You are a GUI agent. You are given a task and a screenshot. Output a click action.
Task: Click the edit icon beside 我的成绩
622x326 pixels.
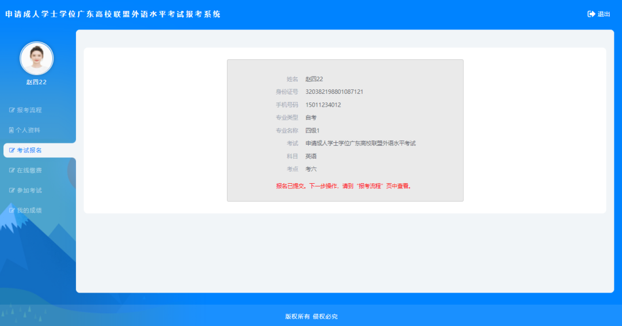point(12,211)
